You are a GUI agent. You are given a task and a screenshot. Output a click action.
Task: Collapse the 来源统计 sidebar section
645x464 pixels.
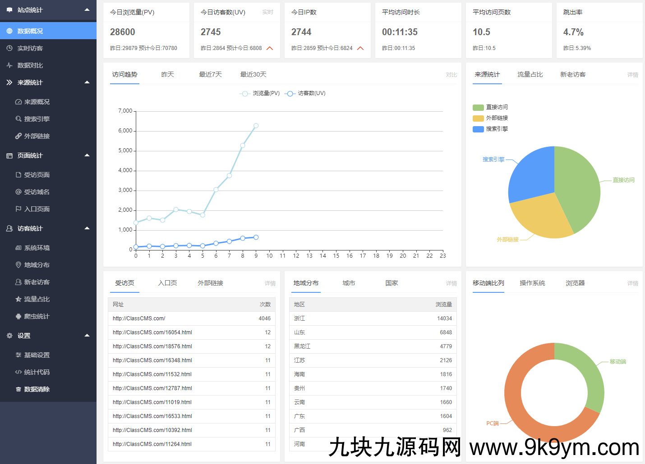click(x=87, y=82)
